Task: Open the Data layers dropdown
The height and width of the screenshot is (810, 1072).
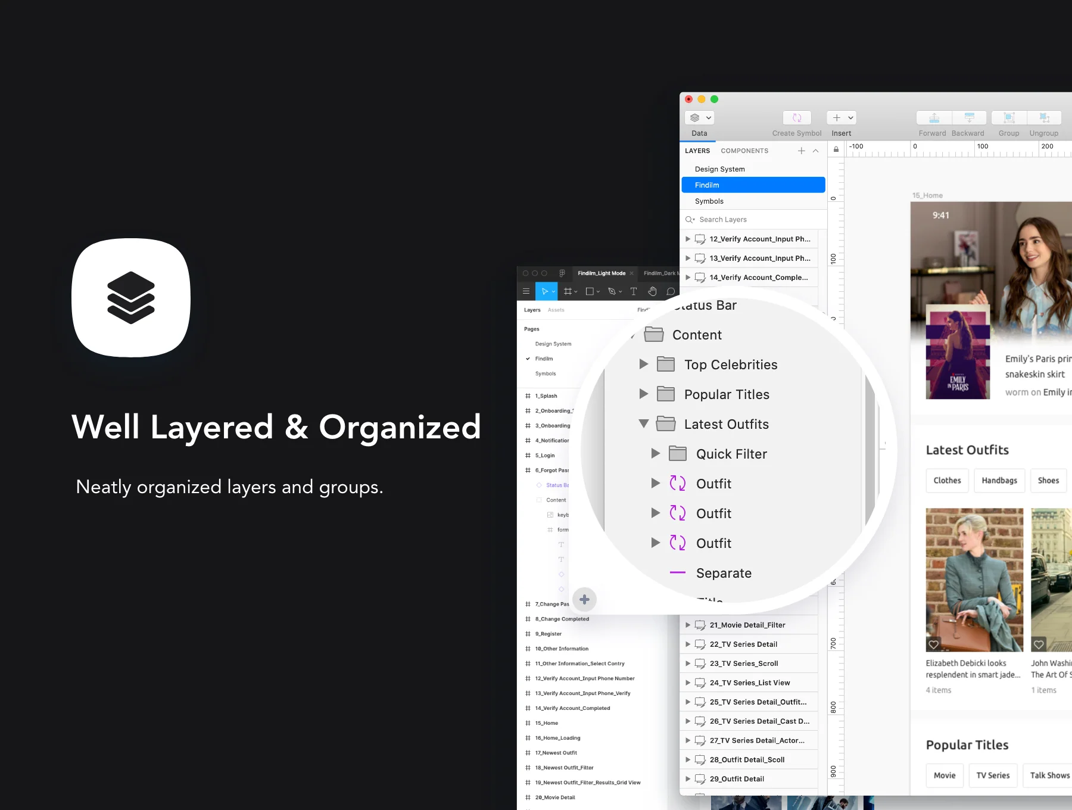Action: pyautogui.click(x=700, y=118)
